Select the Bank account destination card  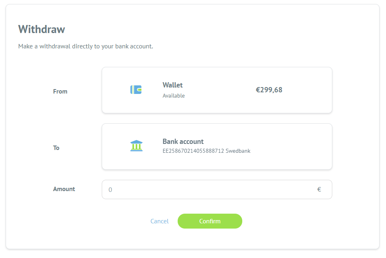[x=217, y=146]
